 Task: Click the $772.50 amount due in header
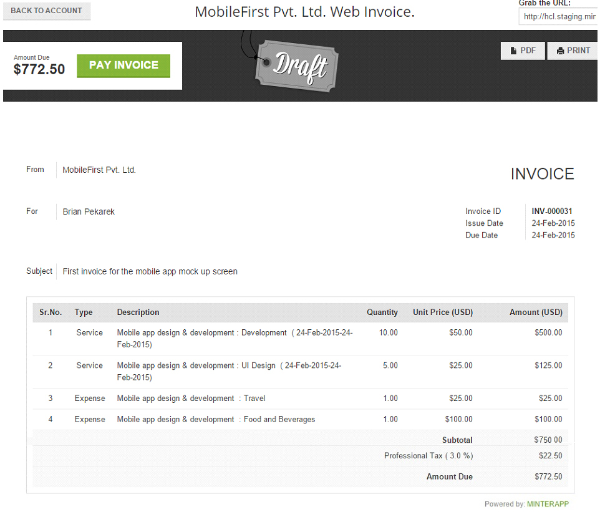point(39,69)
